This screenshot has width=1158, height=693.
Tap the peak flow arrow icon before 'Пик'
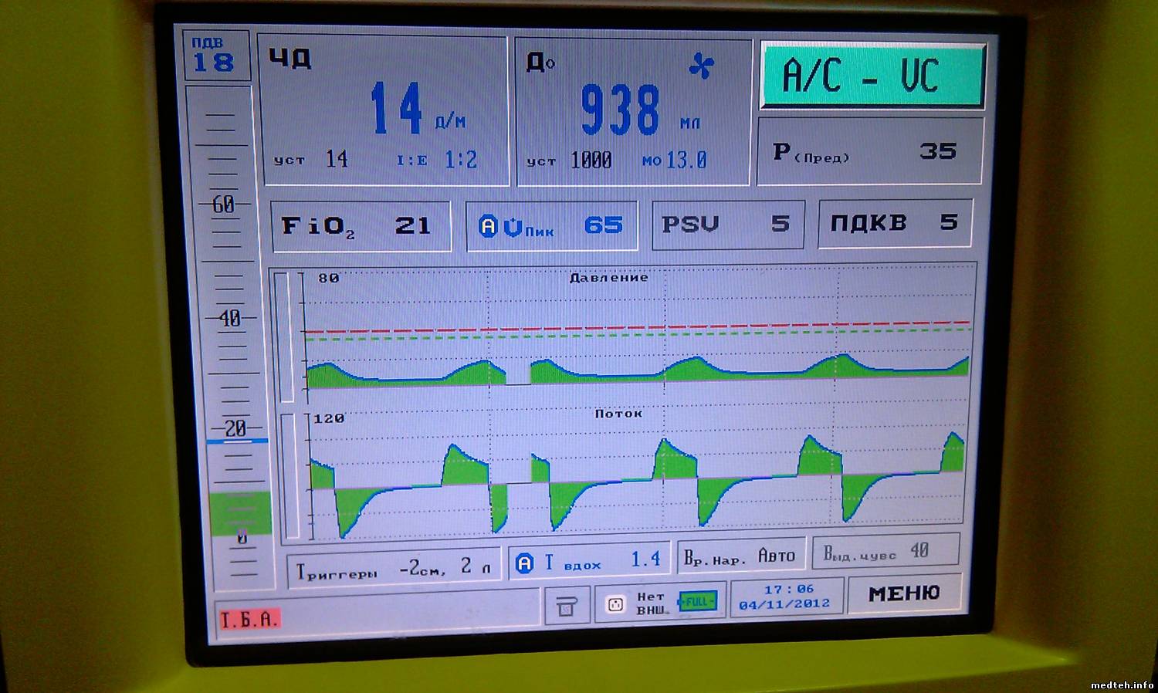click(513, 227)
